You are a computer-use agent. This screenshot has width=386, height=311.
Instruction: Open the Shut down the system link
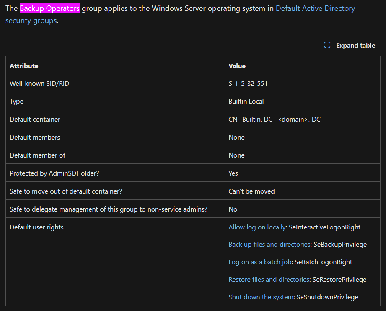click(261, 297)
